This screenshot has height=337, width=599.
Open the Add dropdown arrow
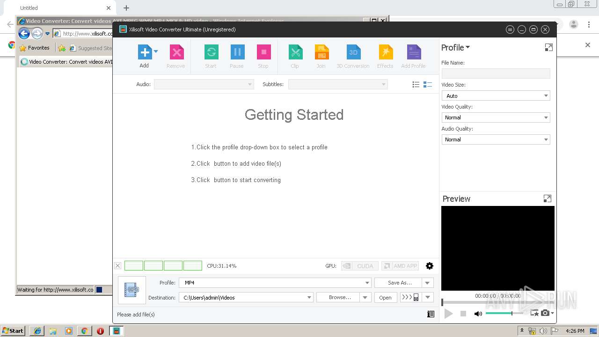[x=156, y=51]
